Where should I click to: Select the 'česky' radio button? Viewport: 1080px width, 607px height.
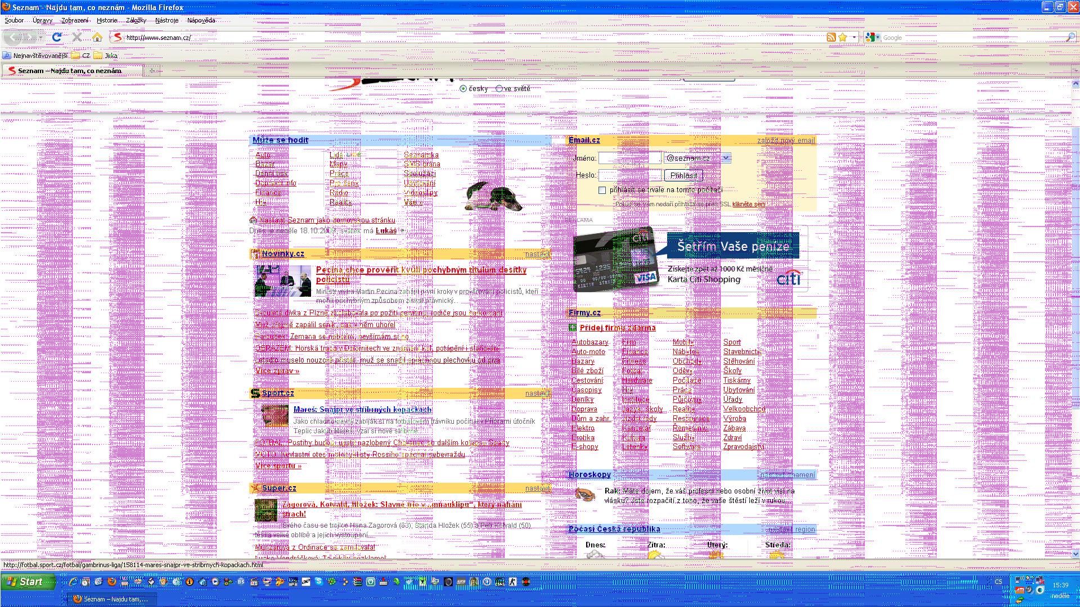coord(463,88)
